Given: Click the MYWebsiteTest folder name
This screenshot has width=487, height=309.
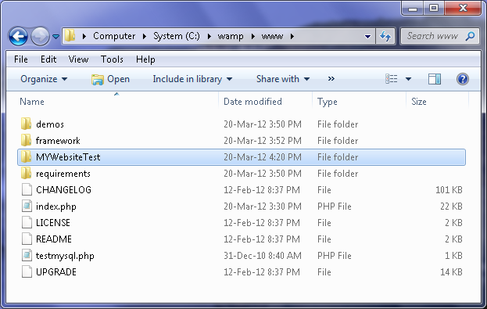Looking at the screenshot, I should point(68,157).
